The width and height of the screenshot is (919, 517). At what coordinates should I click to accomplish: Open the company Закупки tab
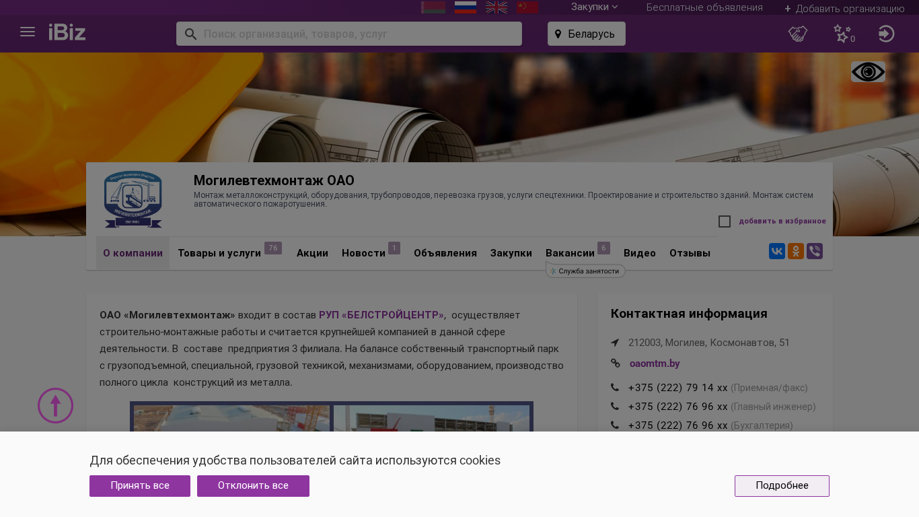point(511,253)
